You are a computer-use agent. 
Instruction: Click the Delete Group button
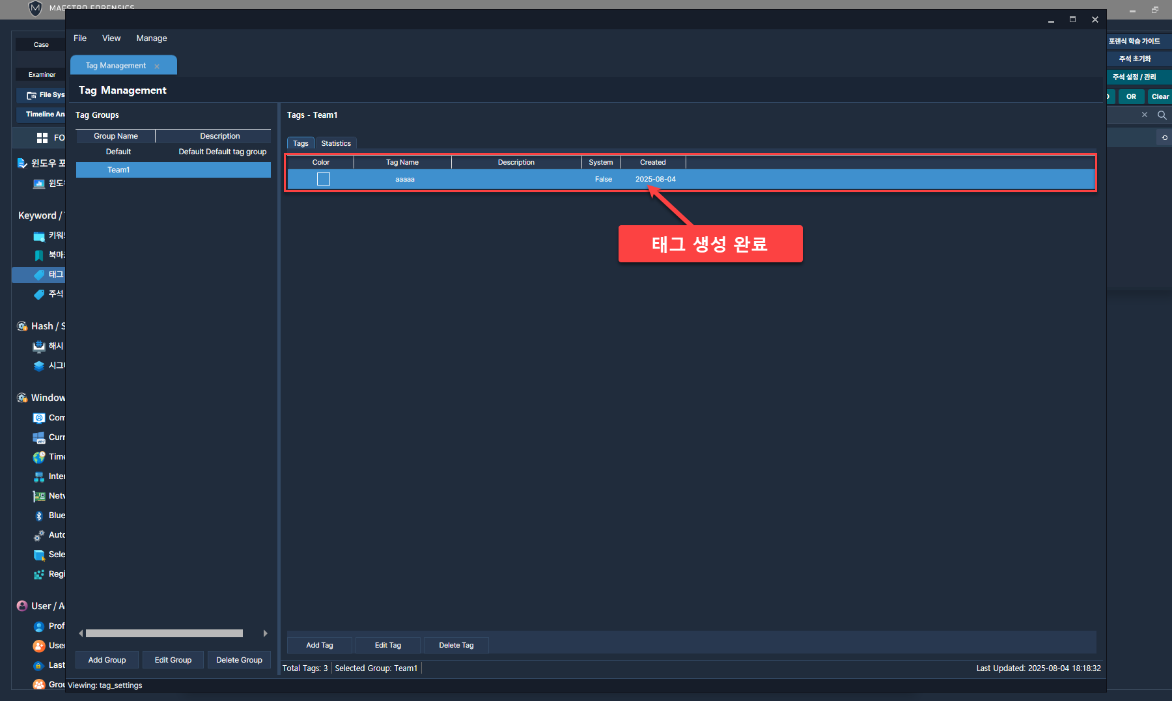[x=239, y=660]
